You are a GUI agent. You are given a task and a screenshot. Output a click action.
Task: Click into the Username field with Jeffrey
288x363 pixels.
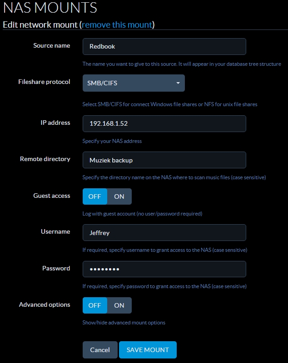point(164,232)
